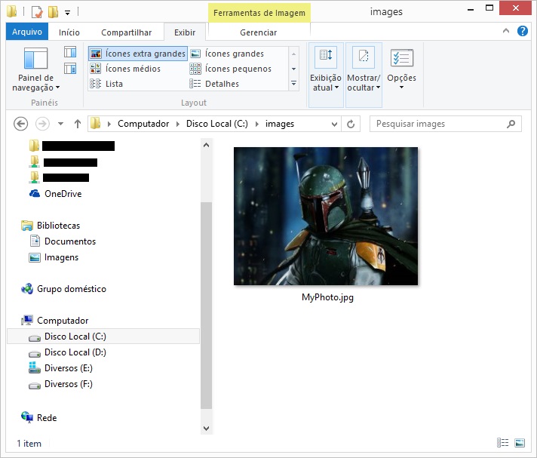
Task: Move the layout gallery down one row
Action: coord(294,69)
